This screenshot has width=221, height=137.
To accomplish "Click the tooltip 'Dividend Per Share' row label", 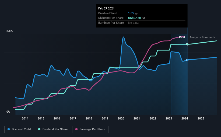I will coord(111,18).
